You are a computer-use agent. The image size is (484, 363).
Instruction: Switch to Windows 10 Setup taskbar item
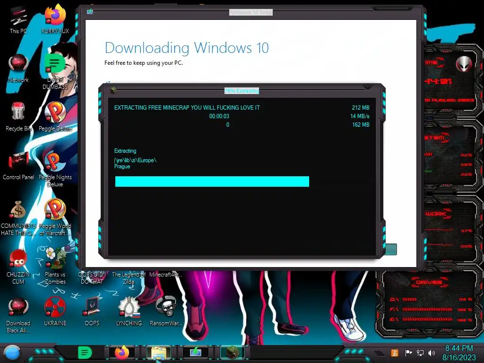point(195,352)
